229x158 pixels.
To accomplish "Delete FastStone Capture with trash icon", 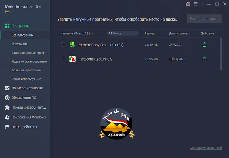I will pos(204,59).
